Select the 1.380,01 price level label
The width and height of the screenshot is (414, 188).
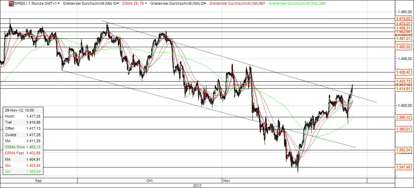[404, 129]
